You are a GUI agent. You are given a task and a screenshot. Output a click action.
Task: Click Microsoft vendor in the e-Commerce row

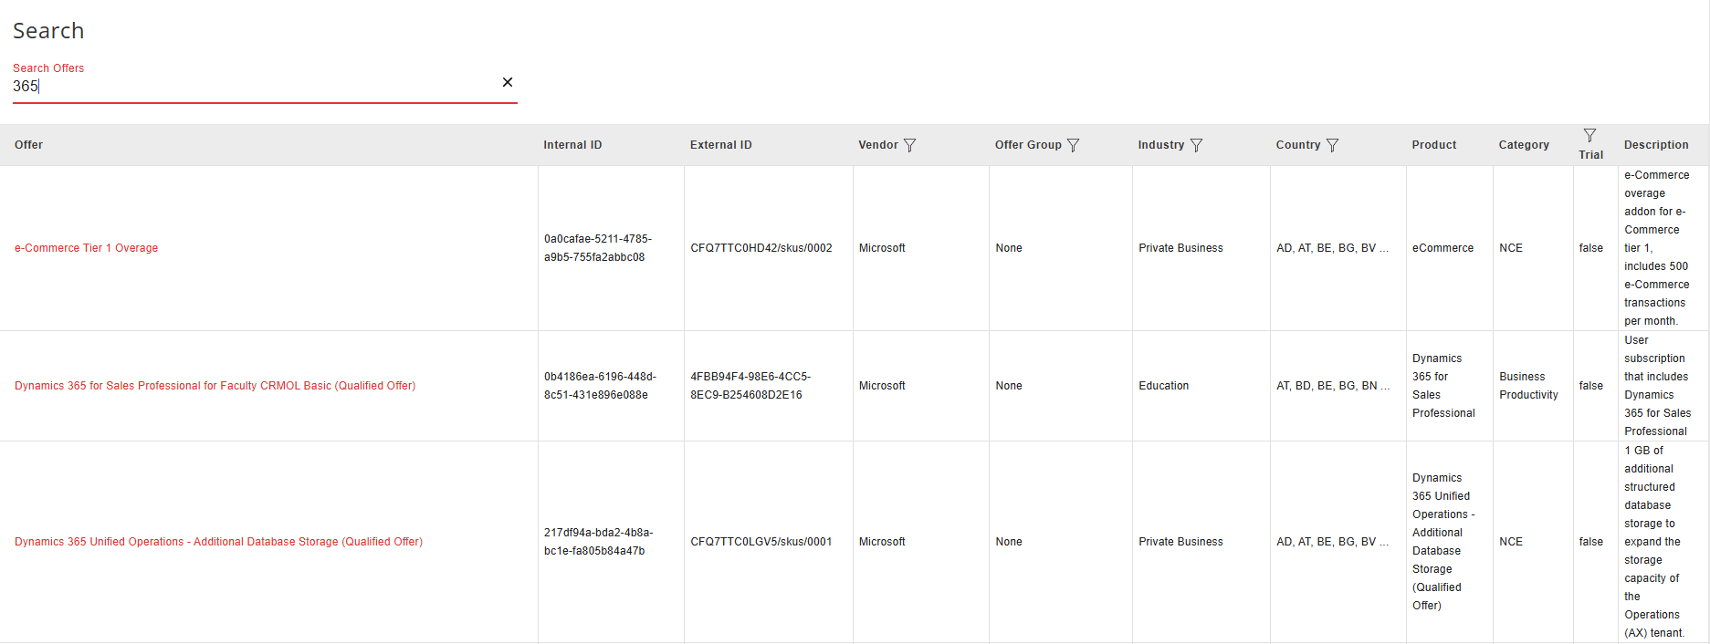coord(882,248)
